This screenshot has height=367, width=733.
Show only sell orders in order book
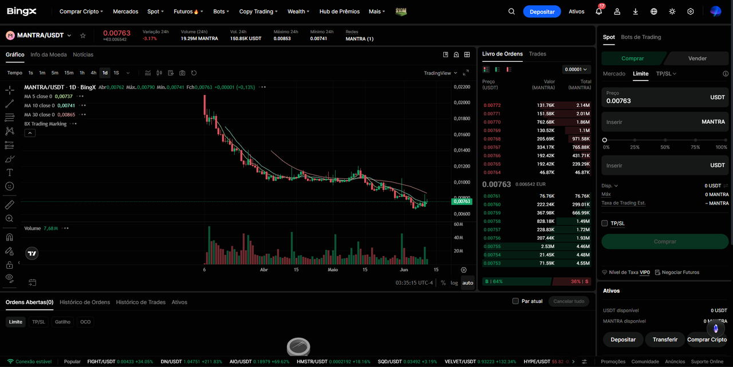[x=509, y=69]
